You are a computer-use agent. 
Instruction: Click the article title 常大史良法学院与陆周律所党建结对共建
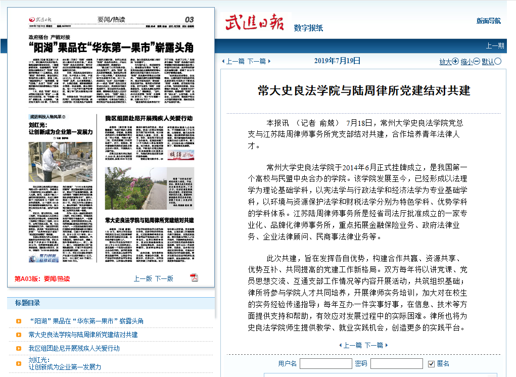pyautogui.click(x=364, y=90)
